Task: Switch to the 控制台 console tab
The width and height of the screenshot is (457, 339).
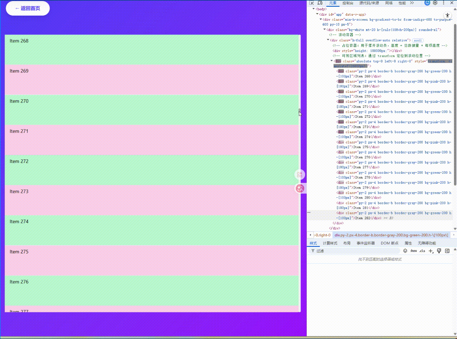Action: 347,3
